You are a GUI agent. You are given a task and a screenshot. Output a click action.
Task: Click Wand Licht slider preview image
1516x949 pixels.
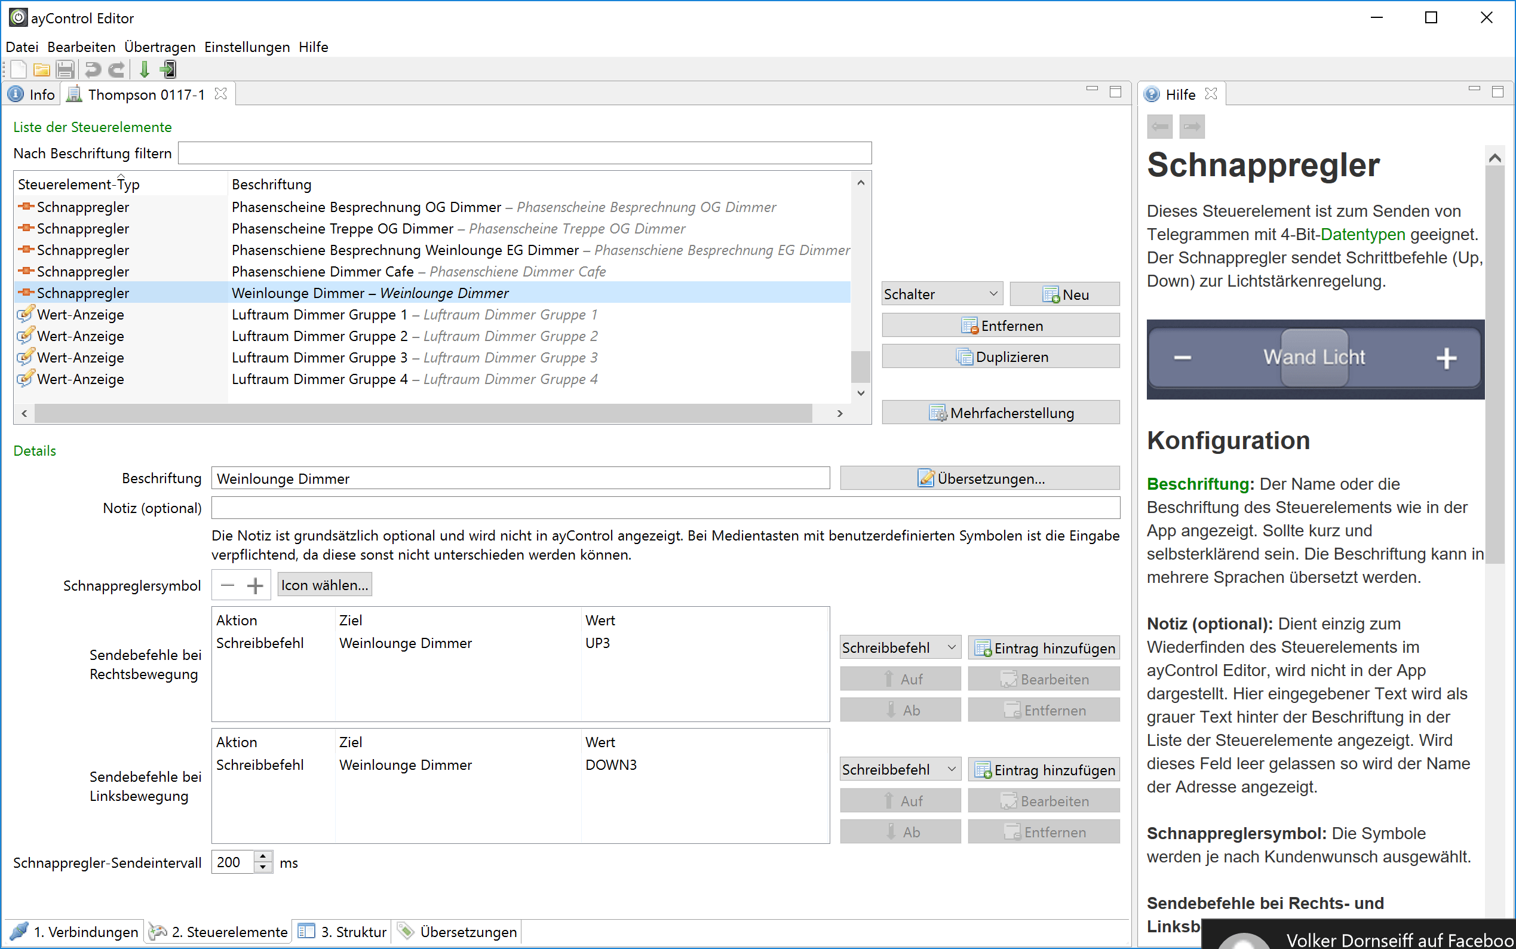(1315, 359)
